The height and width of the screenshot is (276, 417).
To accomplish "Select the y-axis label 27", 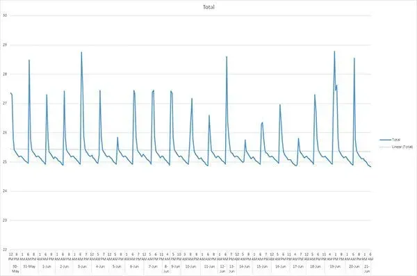I will (x=5, y=104).
